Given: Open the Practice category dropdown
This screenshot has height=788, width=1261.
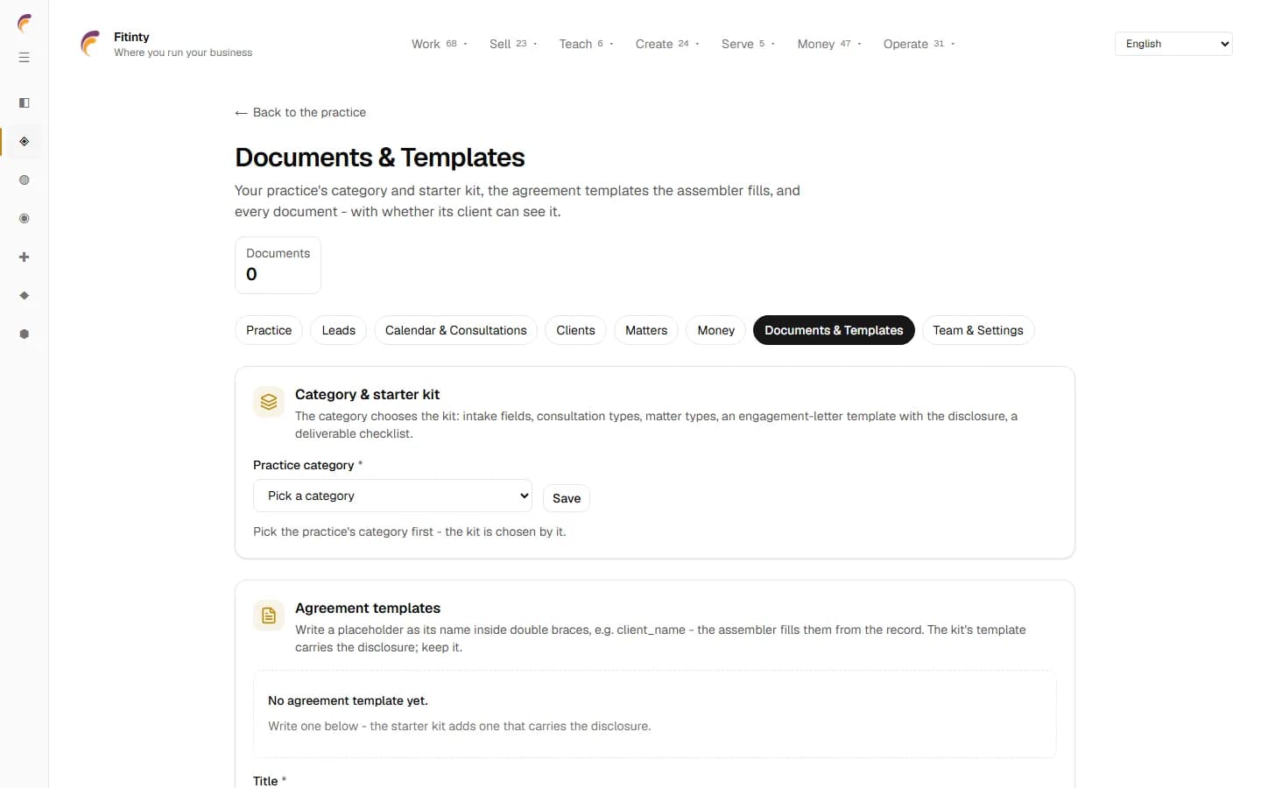Looking at the screenshot, I should (x=392, y=496).
